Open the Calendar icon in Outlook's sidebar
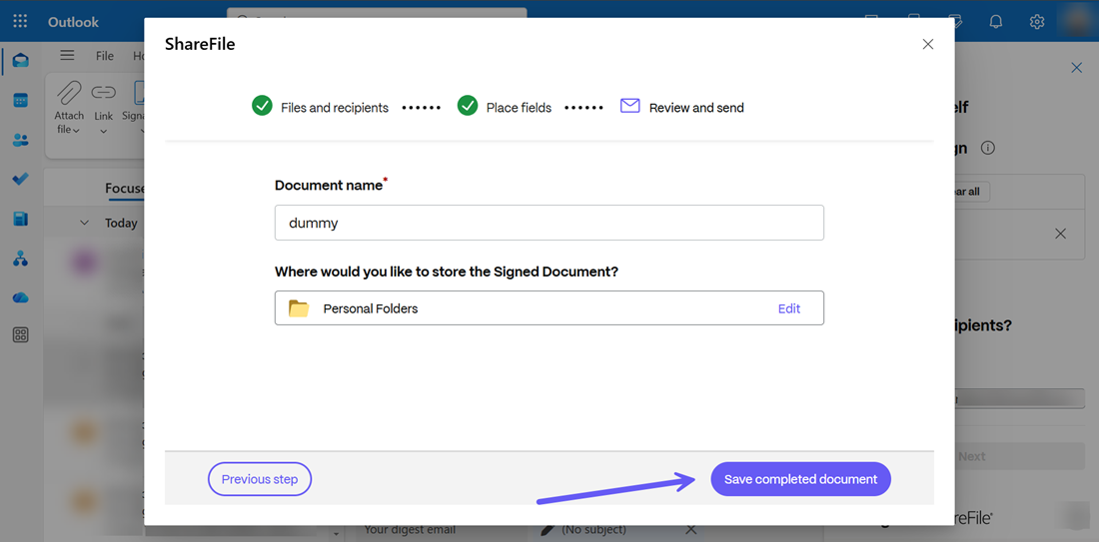 (20, 100)
